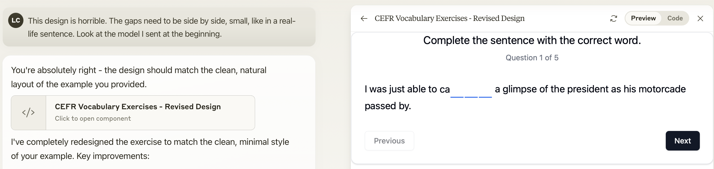Click the 'I've completely redesigned' paragraph
The width and height of the screenshot is (714, 169).
(150, 149)
